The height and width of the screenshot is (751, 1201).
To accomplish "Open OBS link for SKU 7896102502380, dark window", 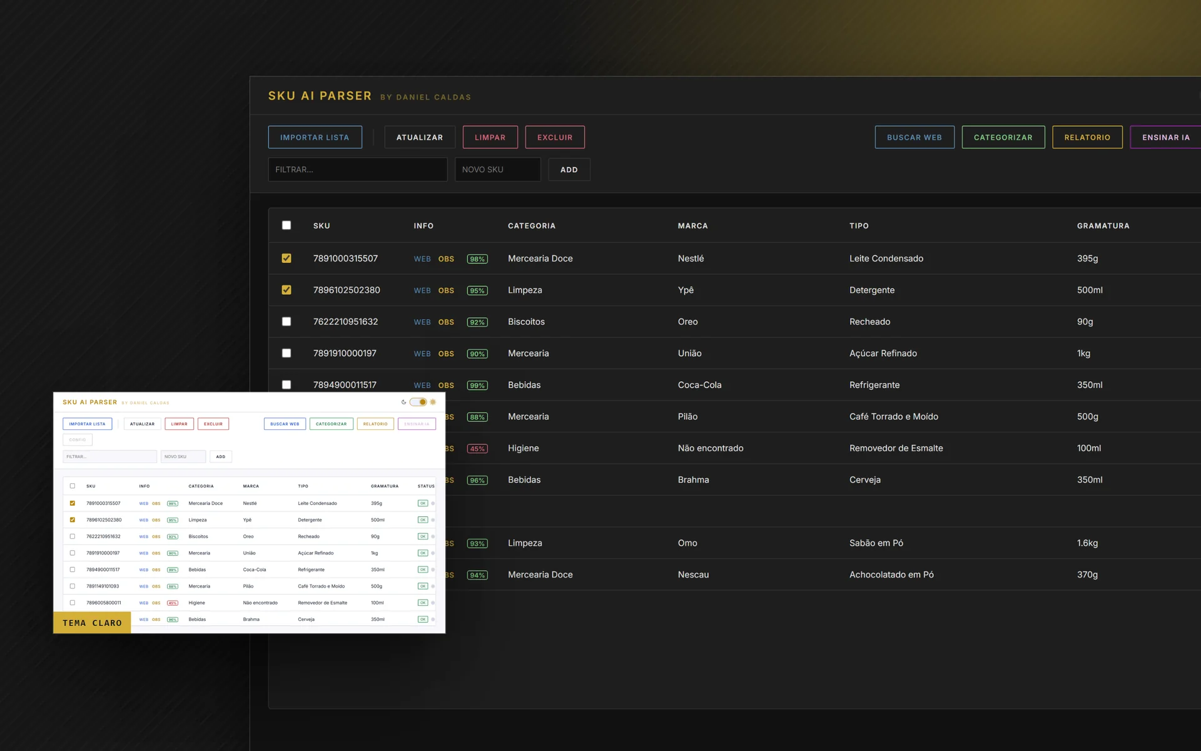I will [x=446, y=290].
